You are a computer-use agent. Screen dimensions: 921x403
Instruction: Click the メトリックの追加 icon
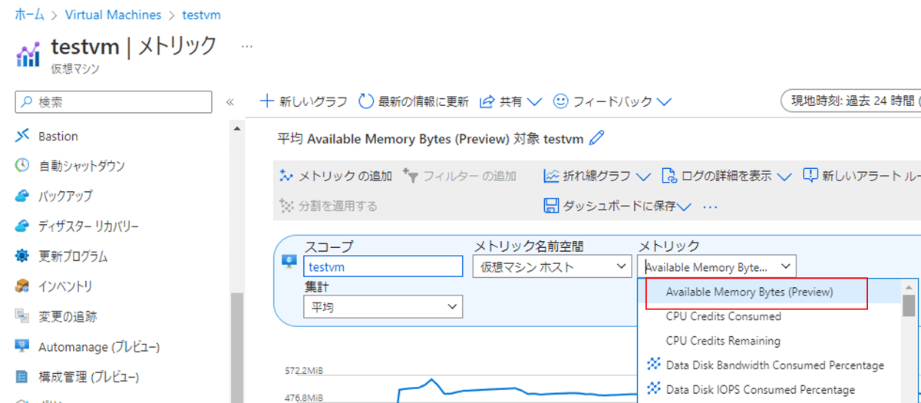coord(286,176)
